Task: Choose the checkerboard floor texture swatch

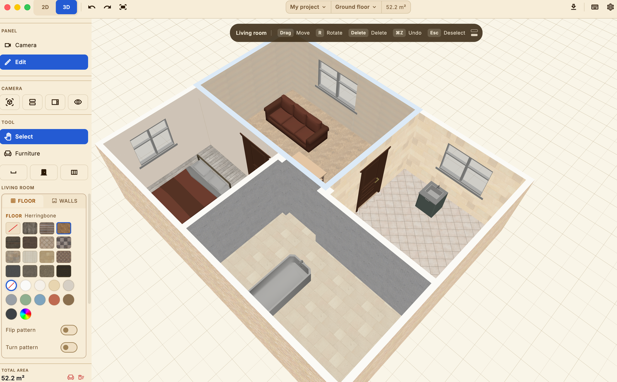Action: [x=64, y=243]
